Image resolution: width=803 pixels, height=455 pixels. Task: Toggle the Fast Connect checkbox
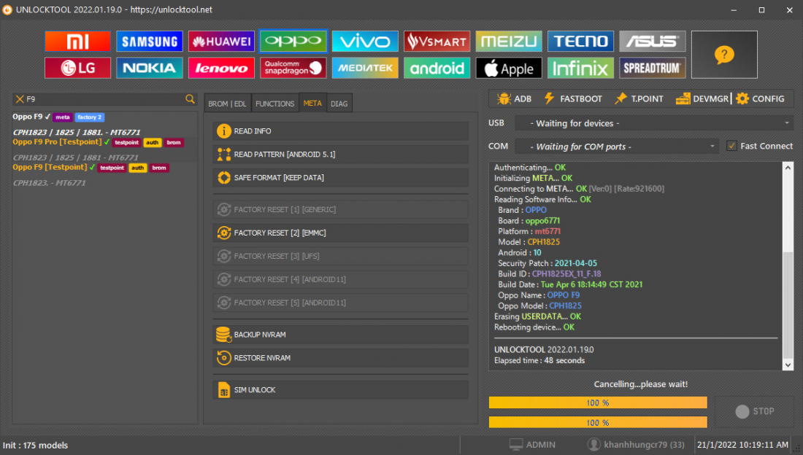731,146
